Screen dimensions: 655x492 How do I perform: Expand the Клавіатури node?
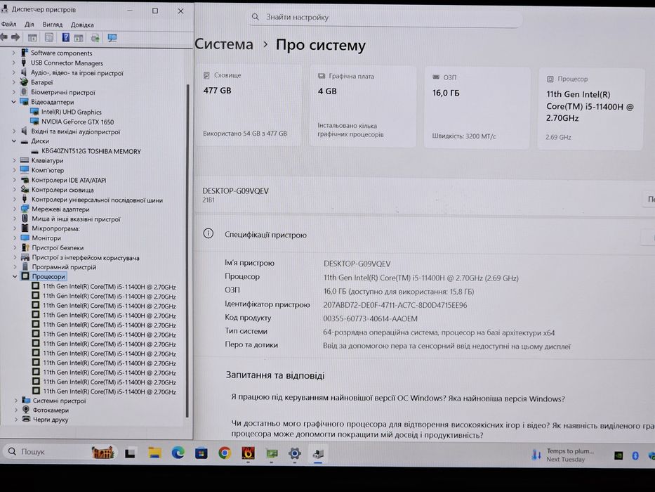pyautogui.click(x=15, y=160)
